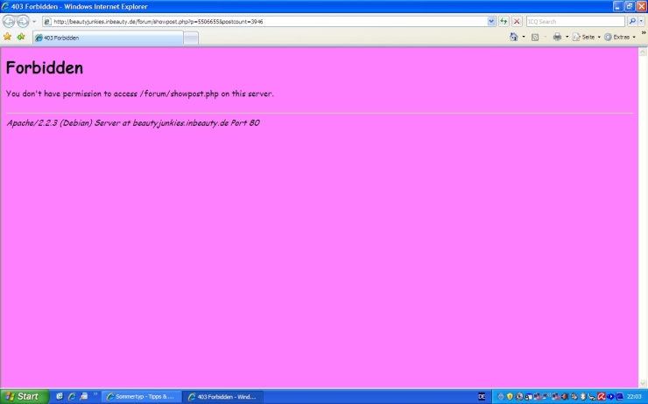The width and height of the screenshot is (648, 404).
Task: Switch to Sommertyp - Tipps taskbar window
Action: 140,396
